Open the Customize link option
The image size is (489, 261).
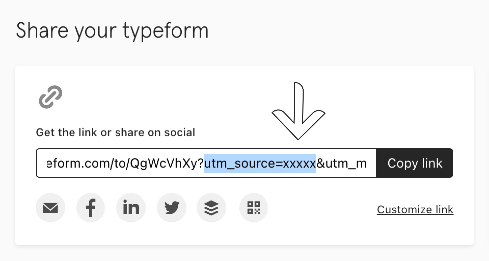(x=415, y=210)
